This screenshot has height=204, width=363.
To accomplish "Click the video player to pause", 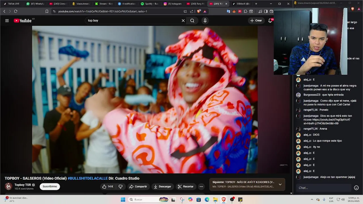I will click(145, 99).
